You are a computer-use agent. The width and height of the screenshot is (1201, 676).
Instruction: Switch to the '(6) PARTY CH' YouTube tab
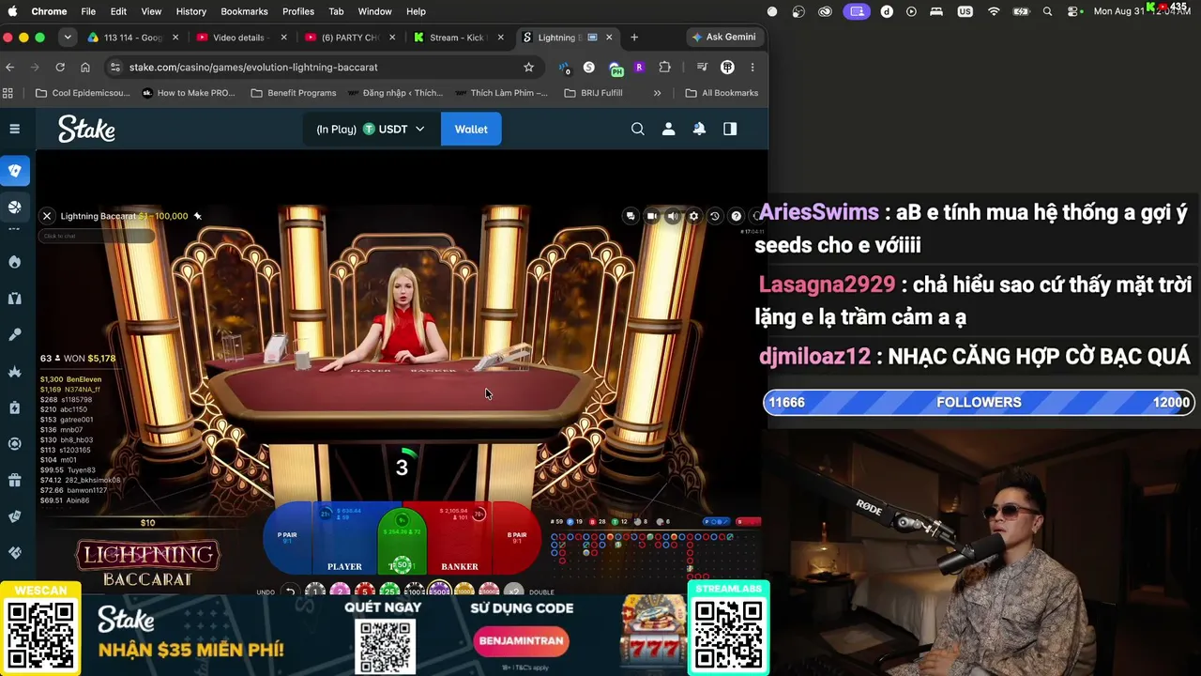point(349,38)
